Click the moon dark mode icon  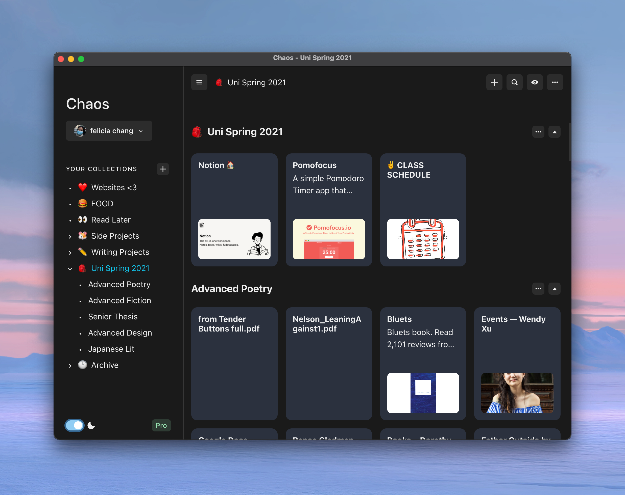91,425
